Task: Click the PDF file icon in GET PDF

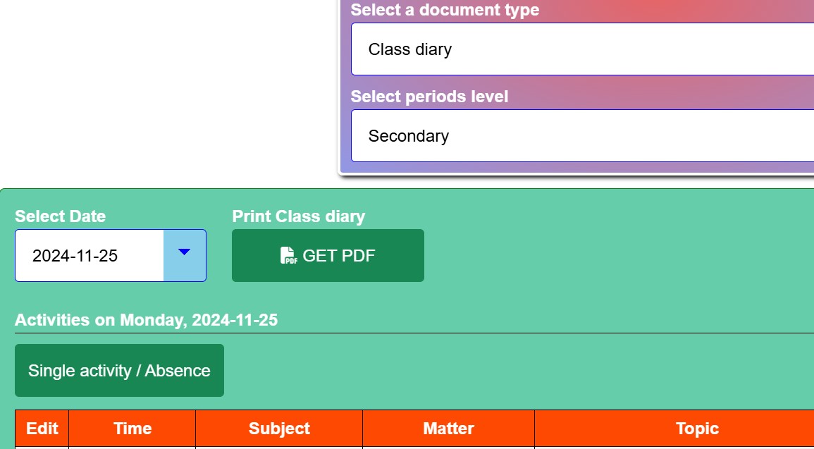Action: tap(289, 255)
